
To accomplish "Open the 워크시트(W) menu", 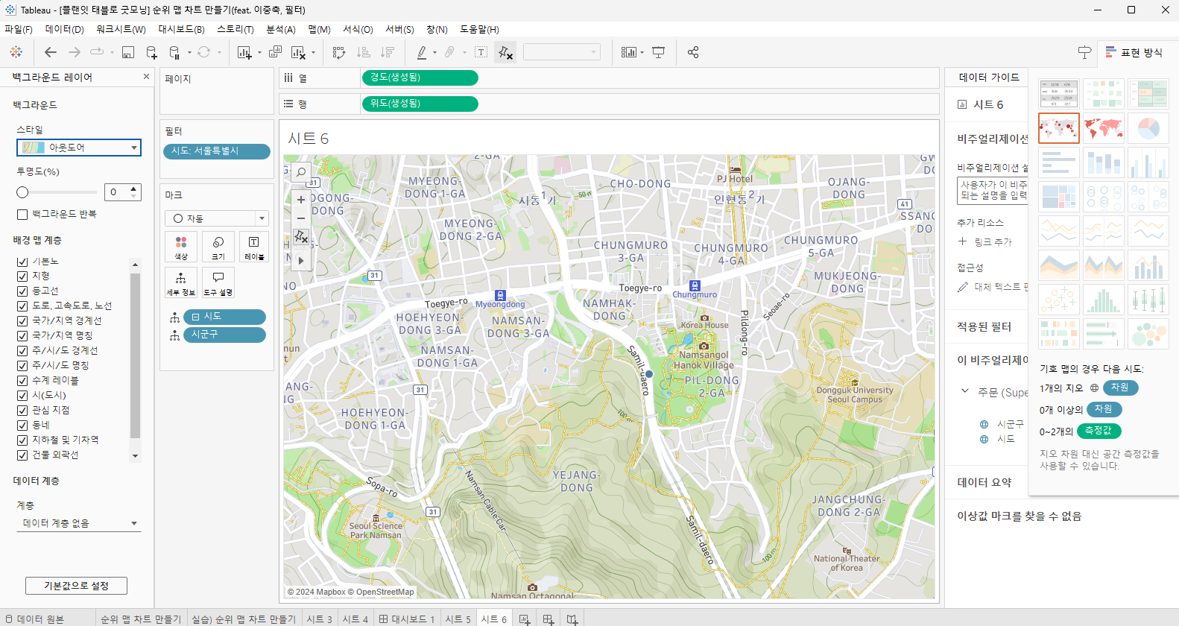I will click(x=121, y=29).
